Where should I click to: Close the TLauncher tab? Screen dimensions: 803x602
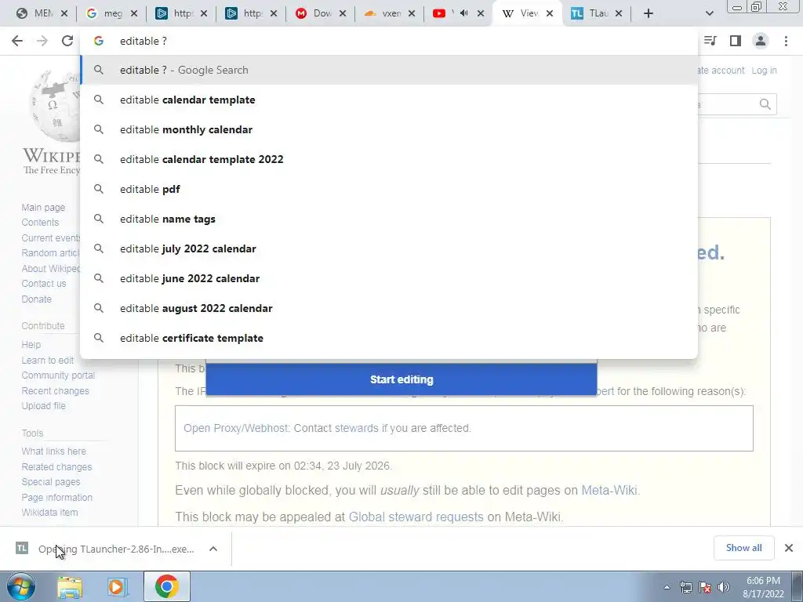point(618,13)
